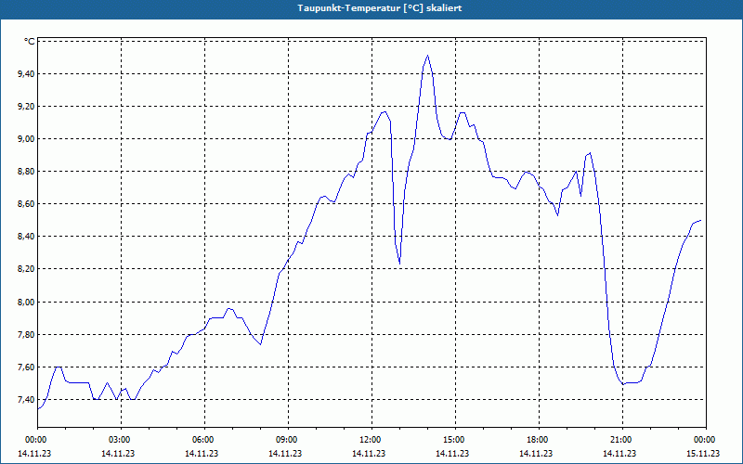This screenshot has width=743, height=464.
Task: Select the 15.11.23 date label
Action: coord(703,453)
